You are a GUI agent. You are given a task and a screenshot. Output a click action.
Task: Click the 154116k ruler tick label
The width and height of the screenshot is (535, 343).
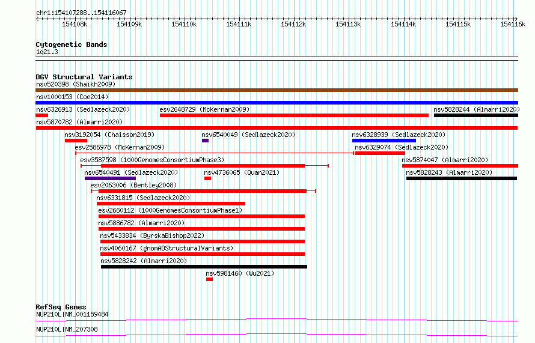(x=513, y=24)
